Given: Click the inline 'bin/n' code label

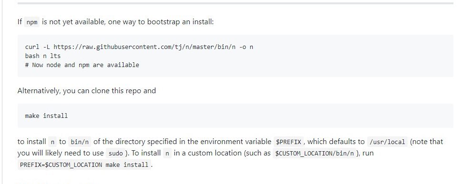Looking at the screenshot, I should coord(80,142).
